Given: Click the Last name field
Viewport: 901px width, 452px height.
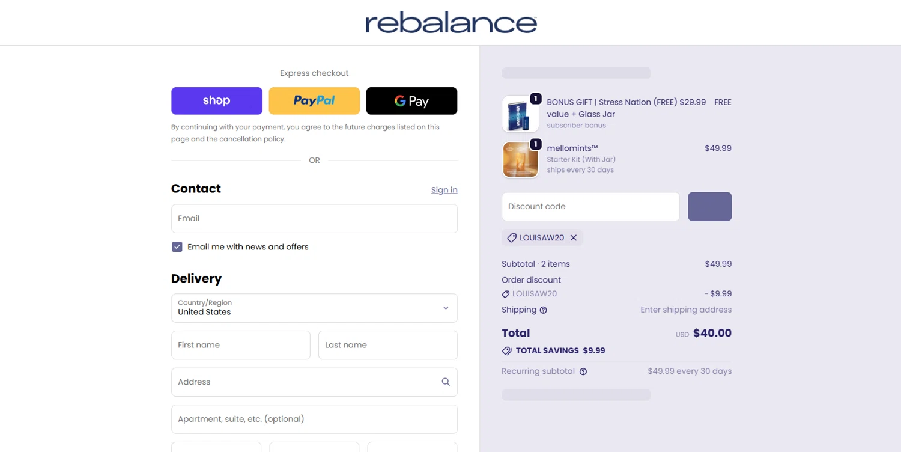Looking at the screenshot, I should coord(388,345).
